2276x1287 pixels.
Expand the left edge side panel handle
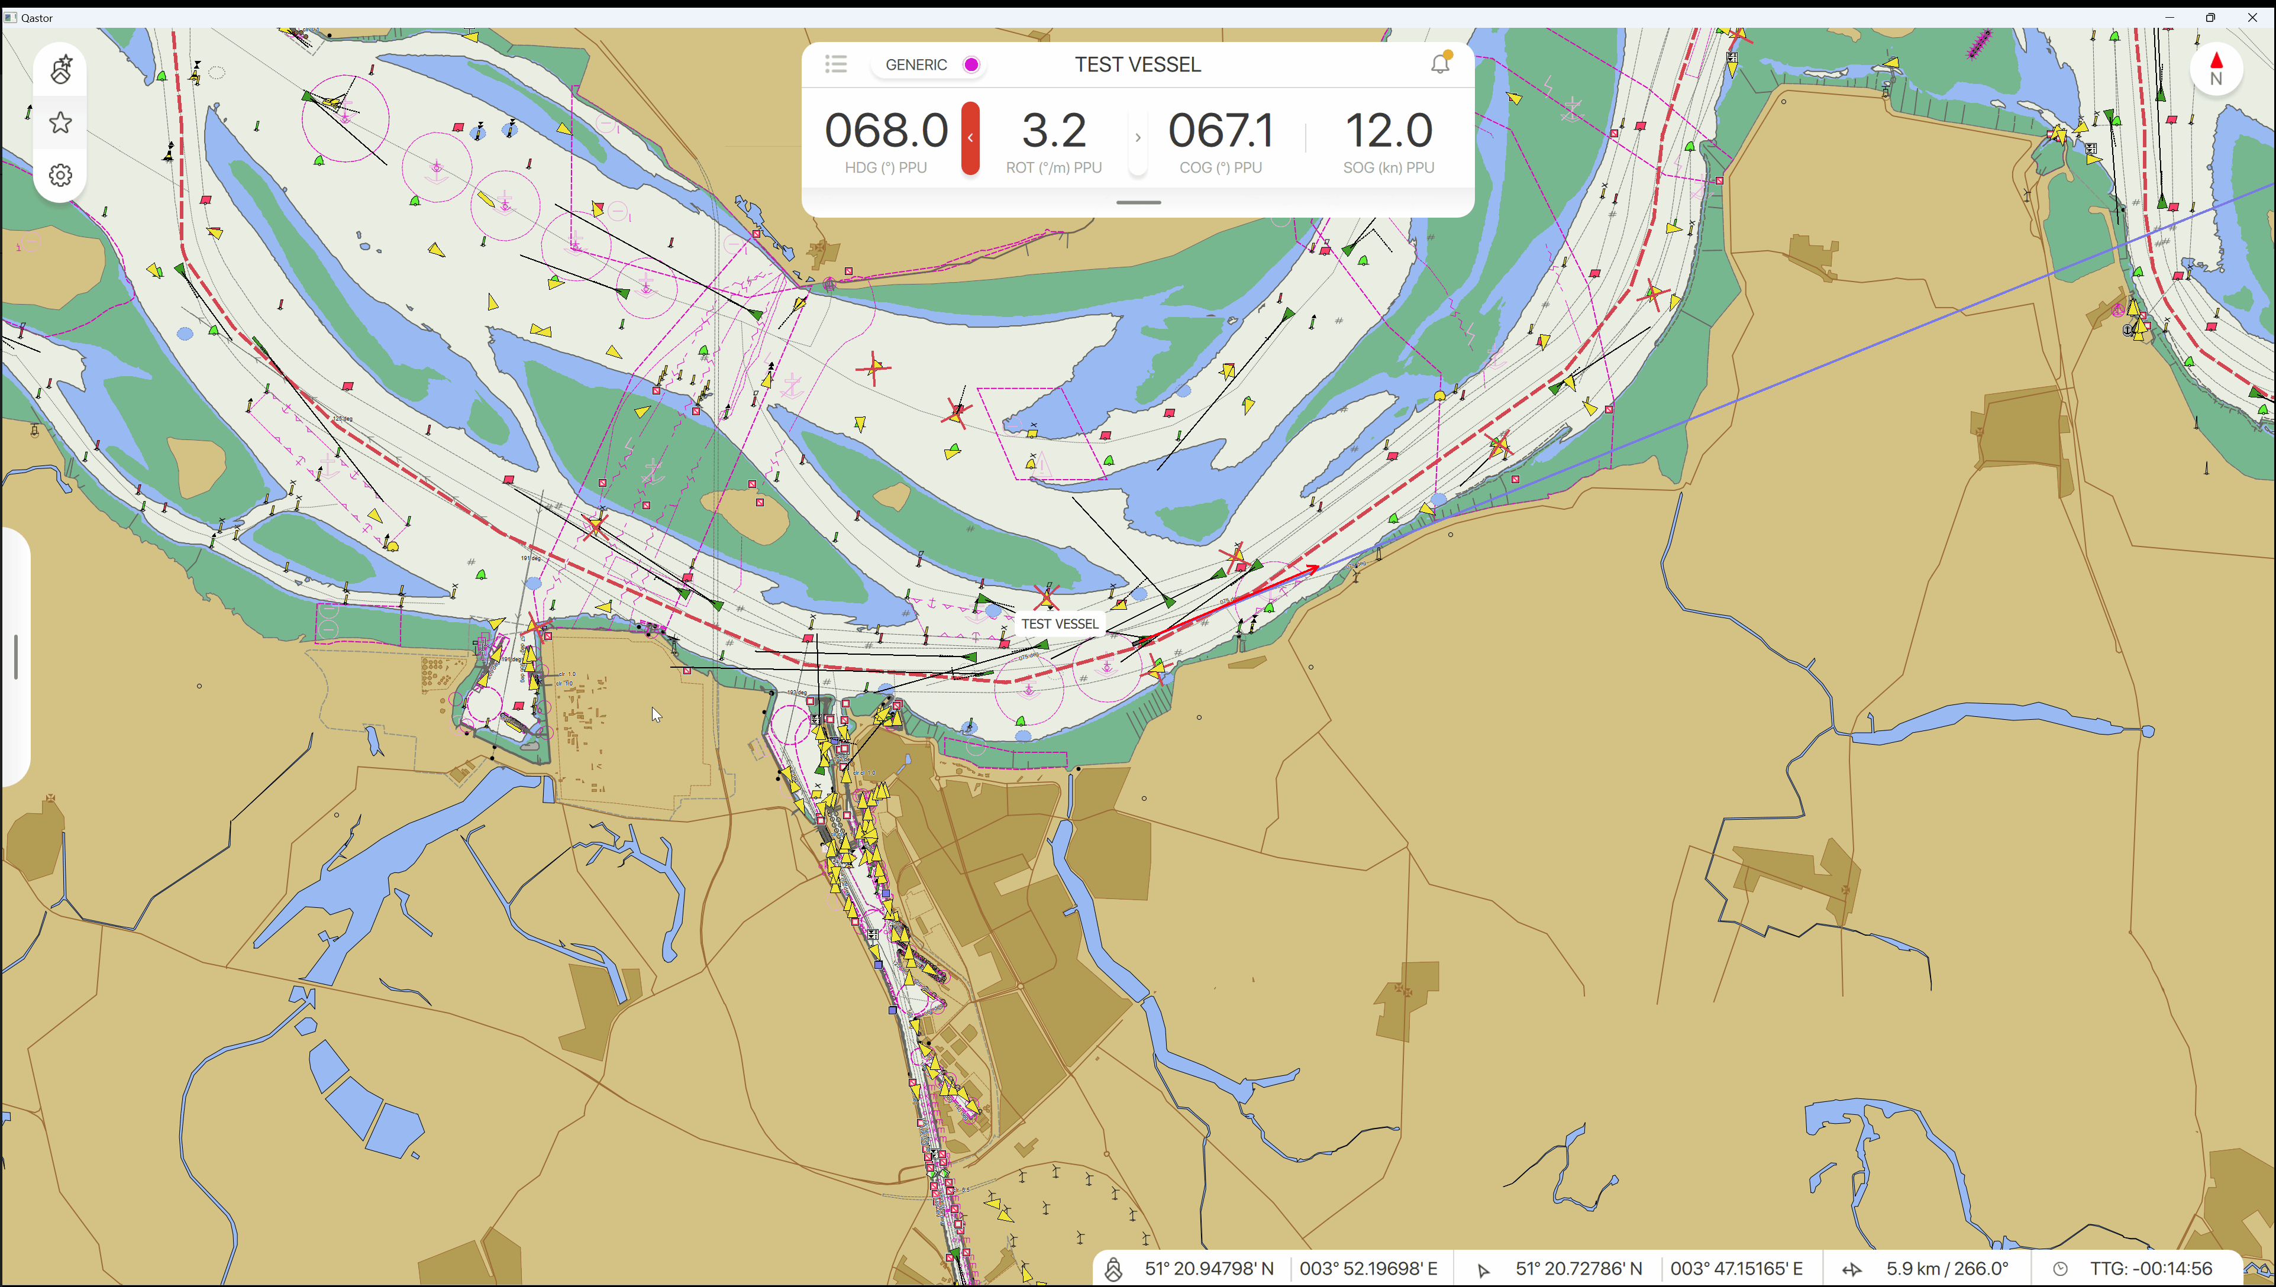point(16,657)
